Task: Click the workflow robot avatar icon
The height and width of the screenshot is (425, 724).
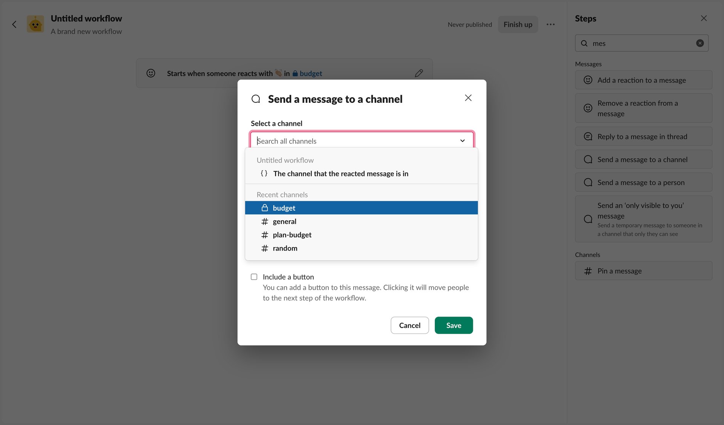Action: pyautogui.click(x=35, y=24)
